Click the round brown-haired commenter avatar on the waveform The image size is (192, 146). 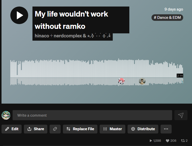[142, 81]
